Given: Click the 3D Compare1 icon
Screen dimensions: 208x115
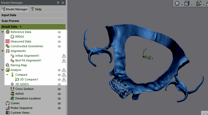Looking at the screenshot, I should pyautogui.click(x=17, y=79).
